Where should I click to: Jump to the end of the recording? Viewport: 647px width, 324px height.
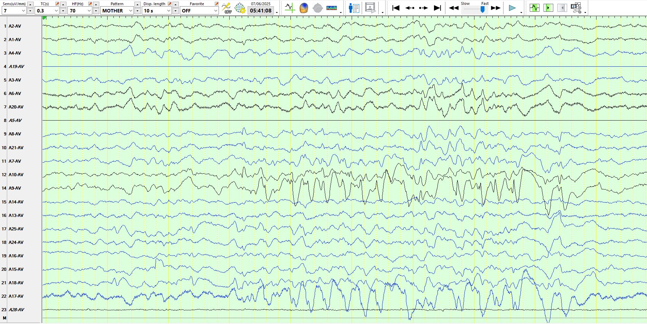(x=437, y=8)
